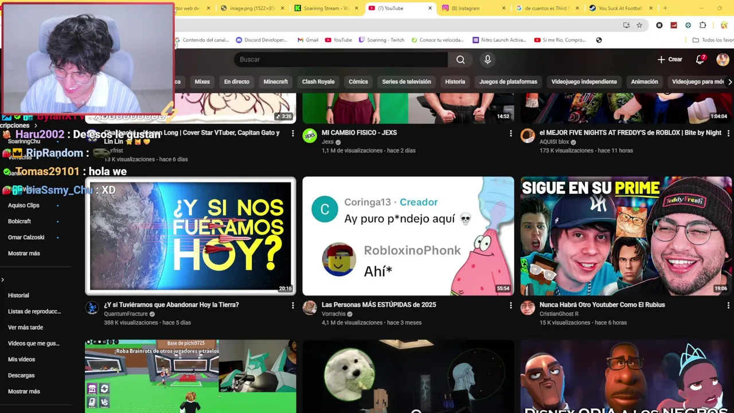
Task: Open options for Five Nights at Freddy's video
Action: coord(728,133)
